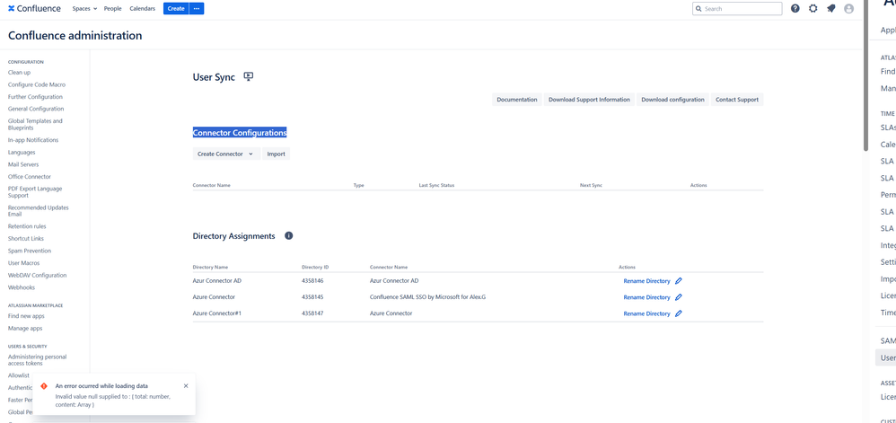Screen dimensions: 896x423
Task: Click the pencil icon for Azure Connector#1
Action: [x=679, y=313]
